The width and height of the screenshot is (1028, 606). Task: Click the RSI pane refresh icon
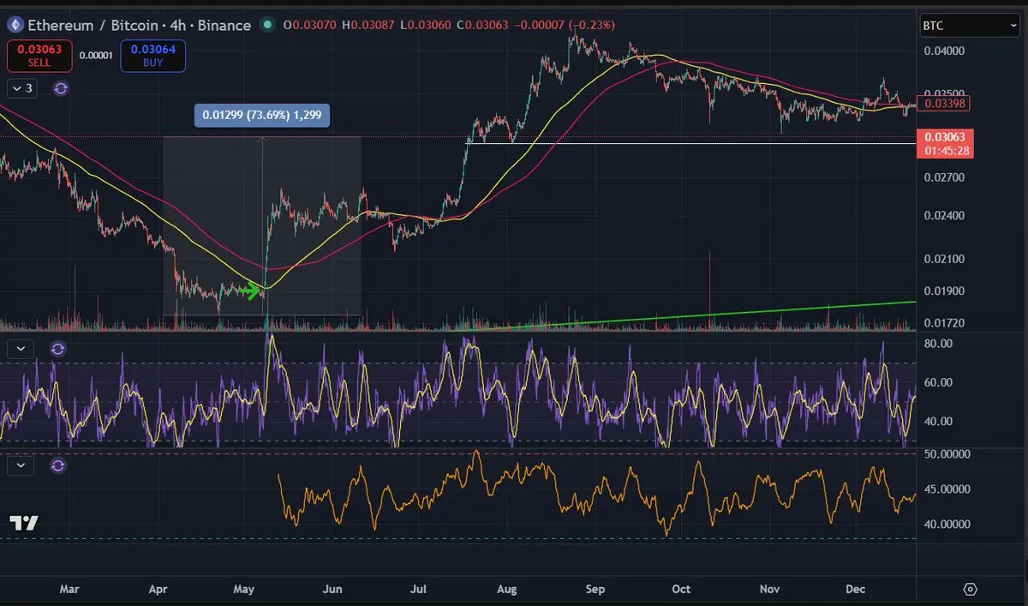(57, 349)
